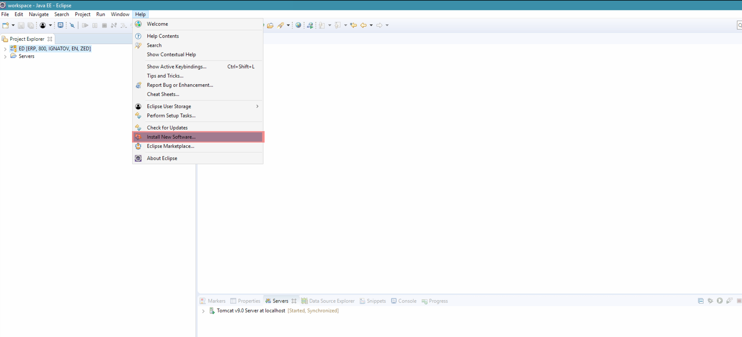Choose About Eclipse entry
Image resolution: width=742 pixels, height=337 pixels.
(x=198, y=158)
